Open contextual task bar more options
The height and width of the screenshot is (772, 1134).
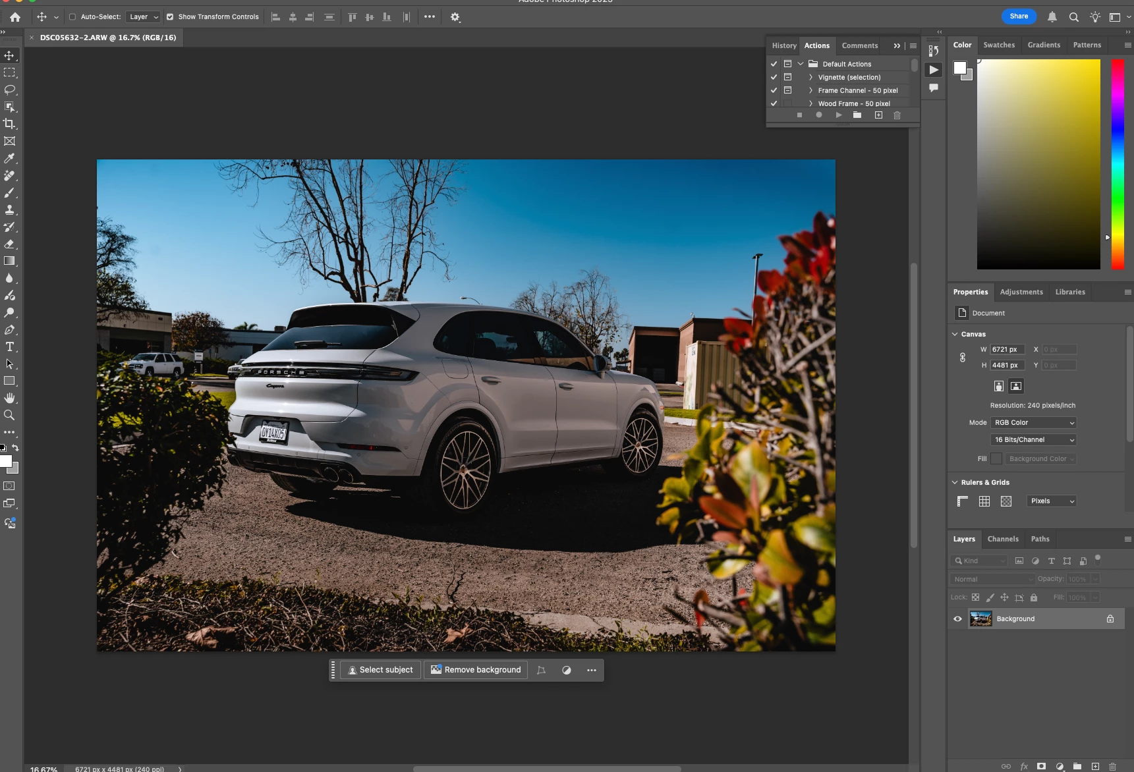point(592,670)
